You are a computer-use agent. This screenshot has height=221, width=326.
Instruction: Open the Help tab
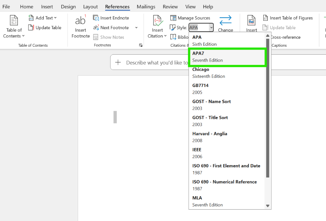click(208, 7)
